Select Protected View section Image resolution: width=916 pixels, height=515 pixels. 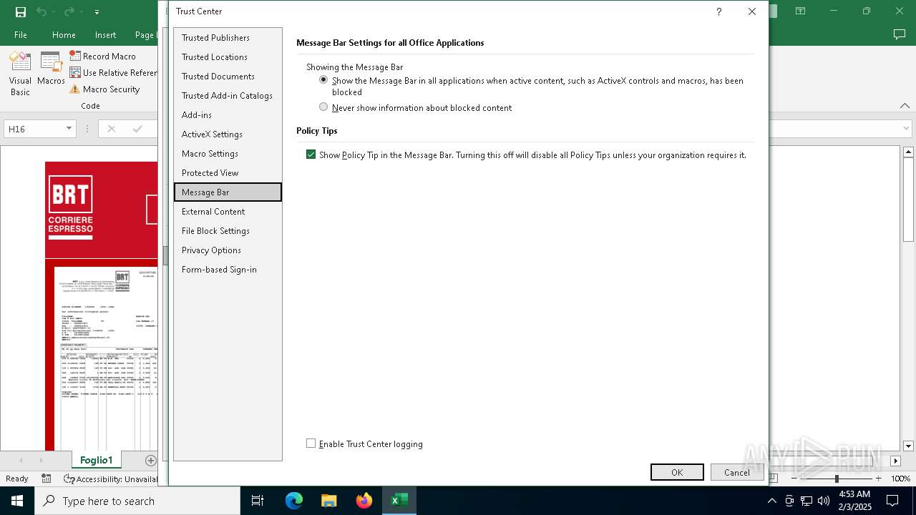[228, 172]
